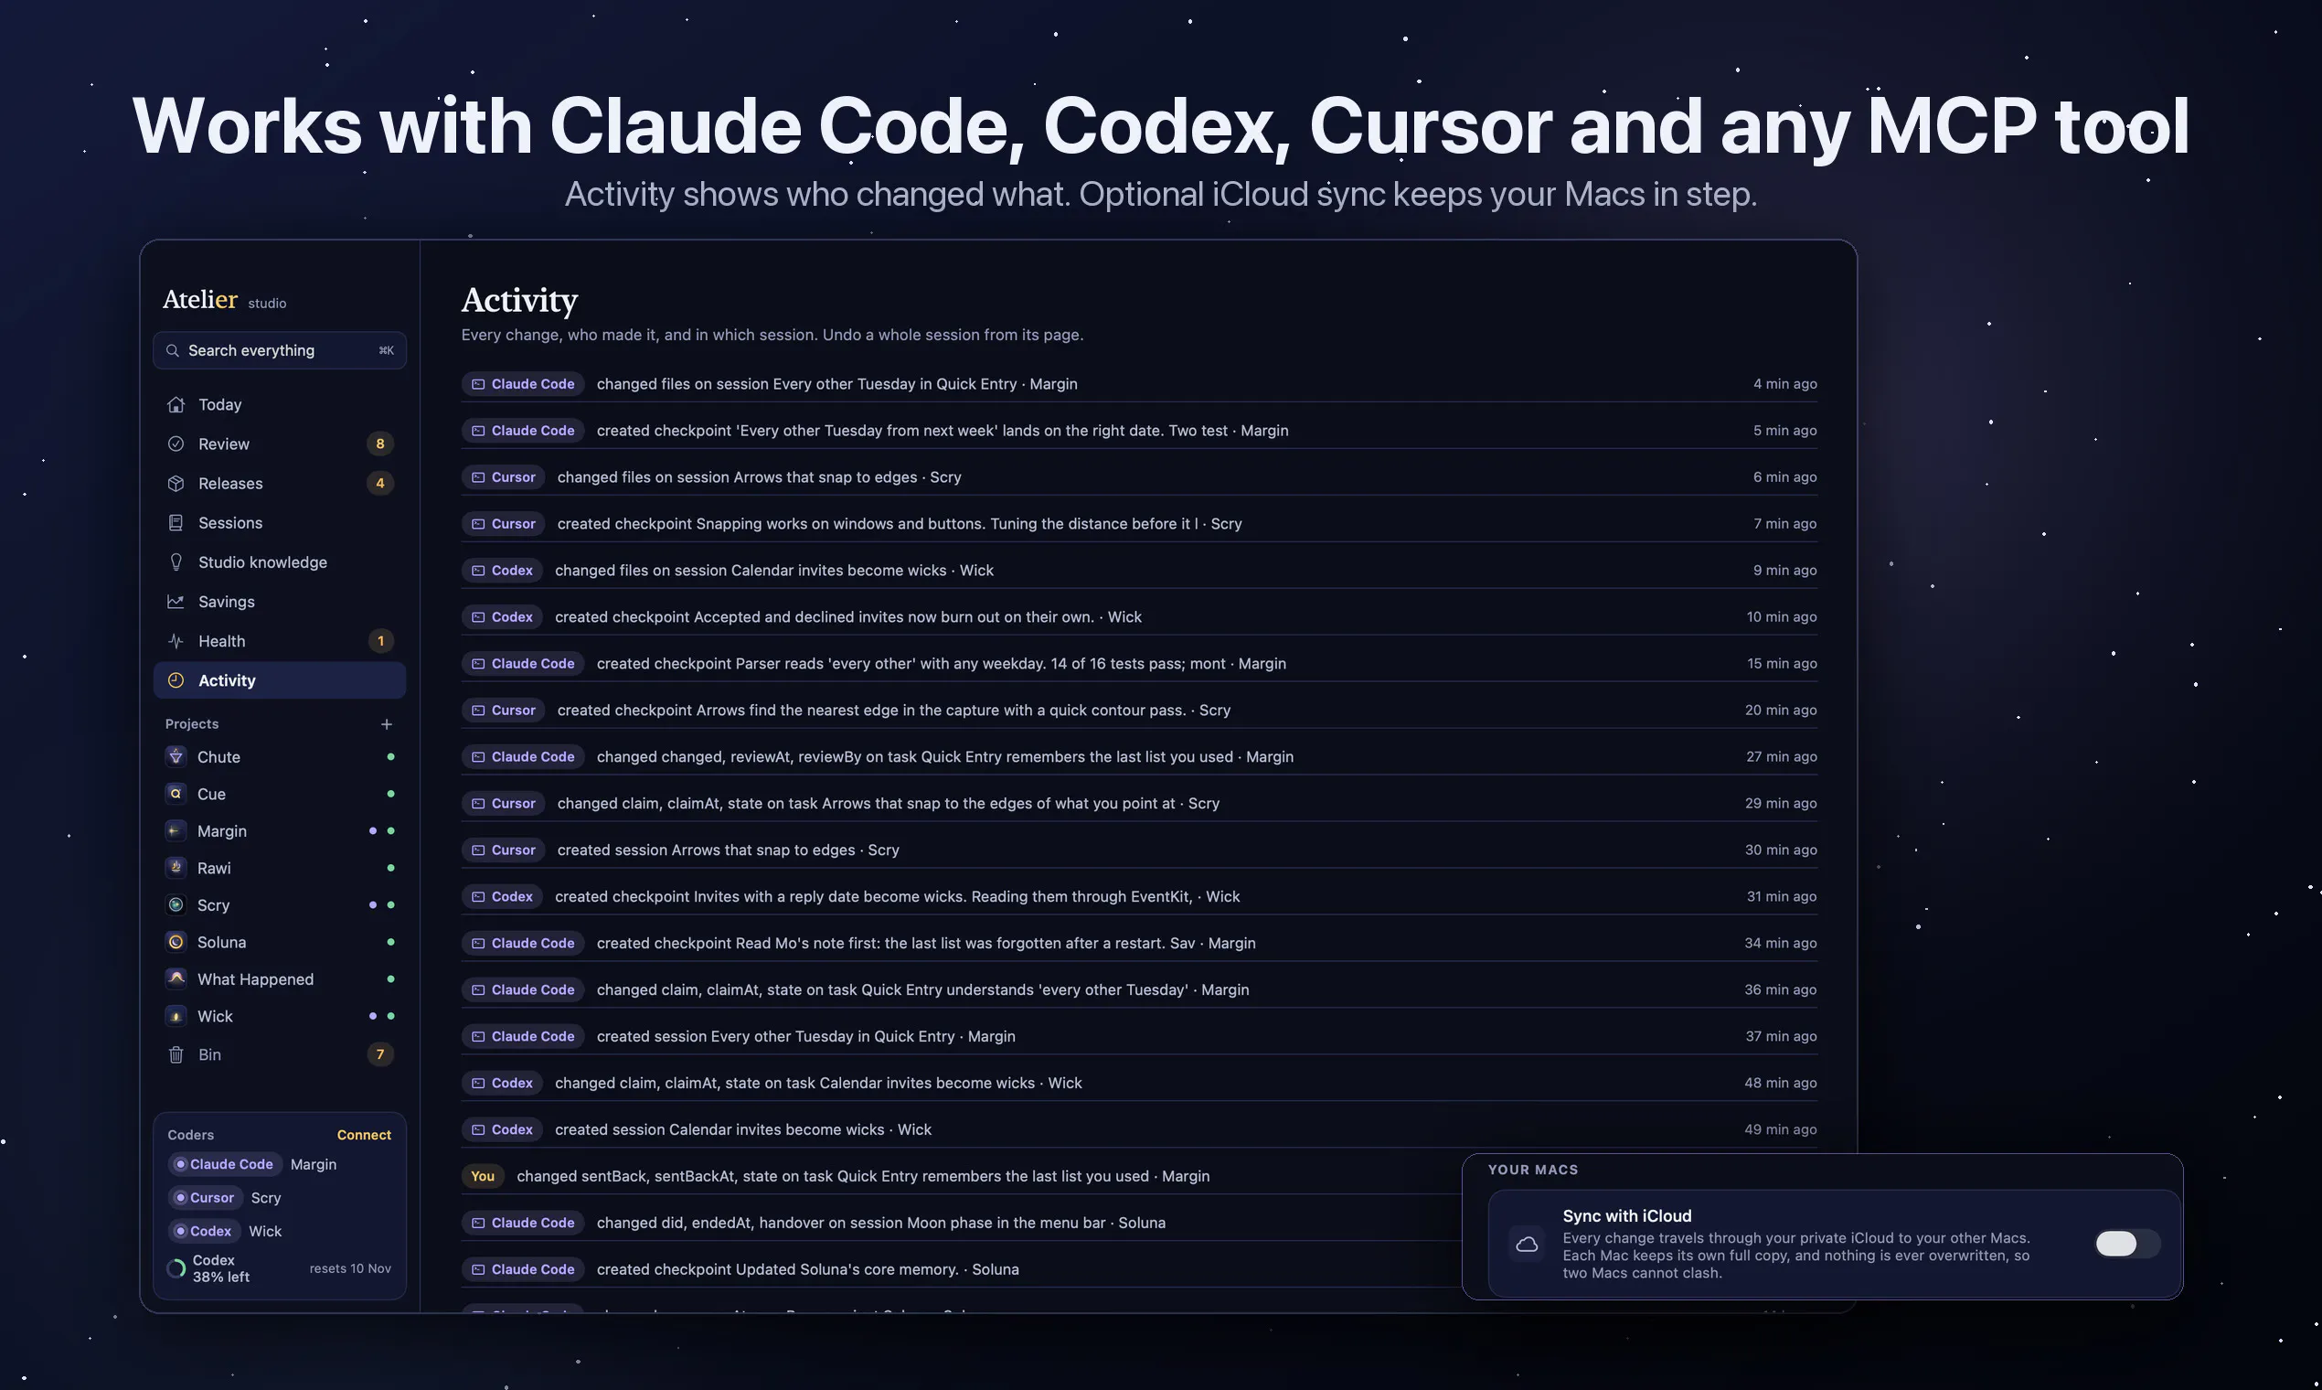Click the Connect link under Coders

363,1134
